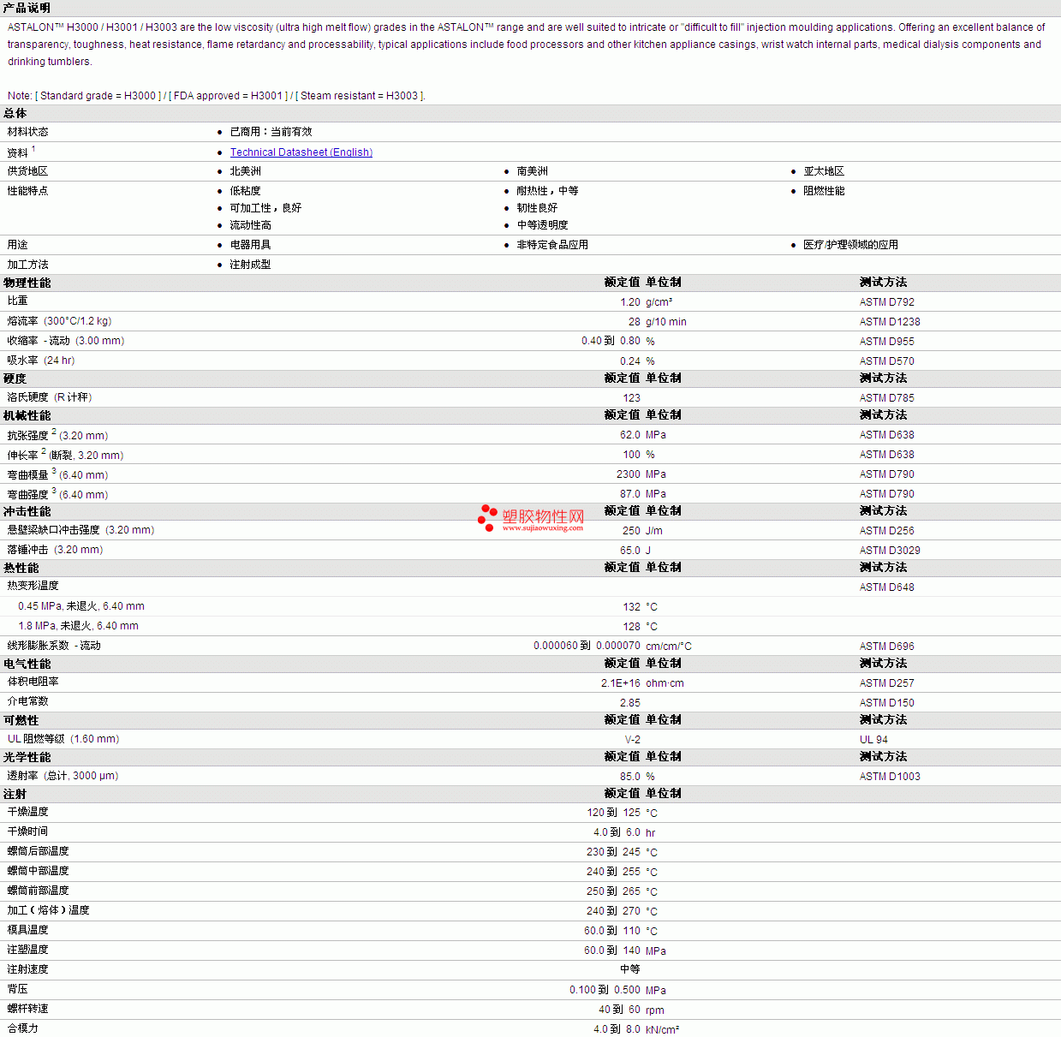This screenshot has width=1061, height=1037.
Task: Click the ASTM D955 test method
Action: [887, 342]
